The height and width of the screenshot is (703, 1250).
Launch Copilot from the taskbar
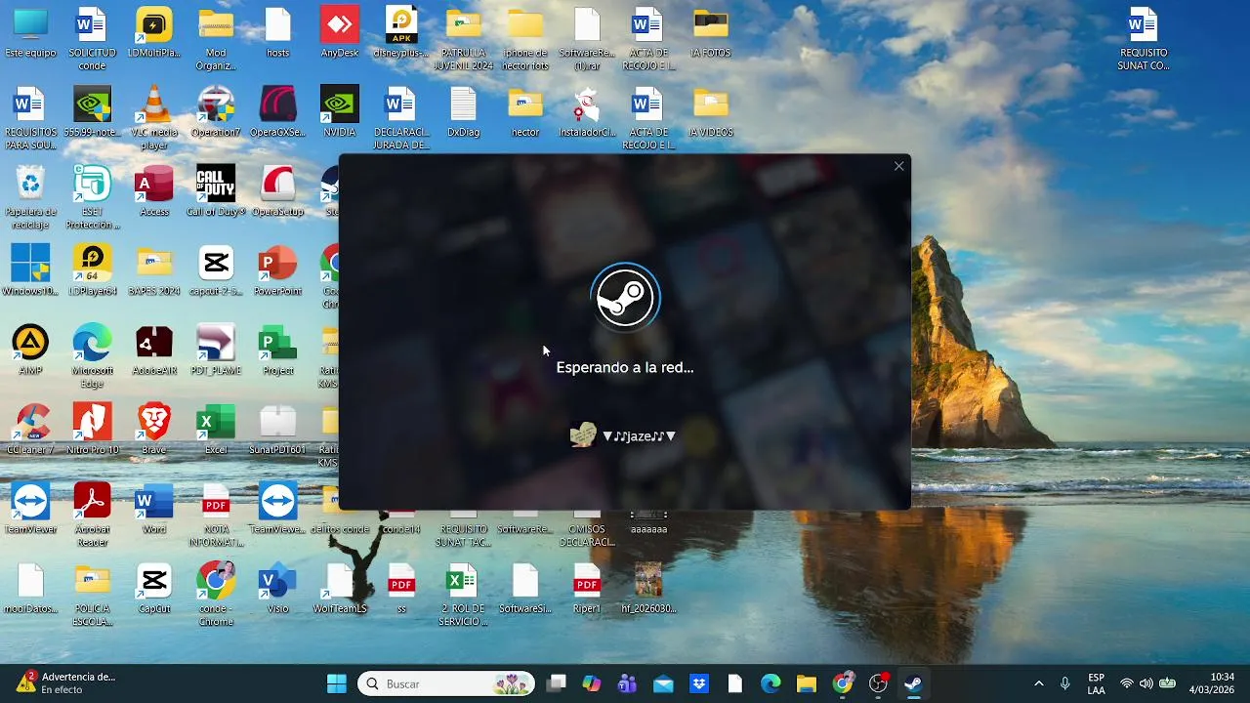592,683
